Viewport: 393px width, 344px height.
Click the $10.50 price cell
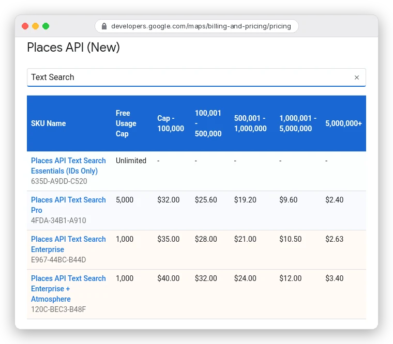point(291,239)
